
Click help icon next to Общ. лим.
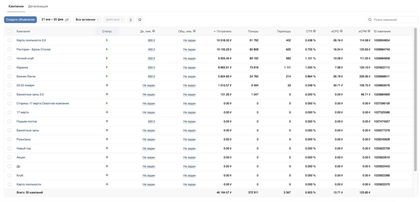pyautogui.click(x=194, y=31)
